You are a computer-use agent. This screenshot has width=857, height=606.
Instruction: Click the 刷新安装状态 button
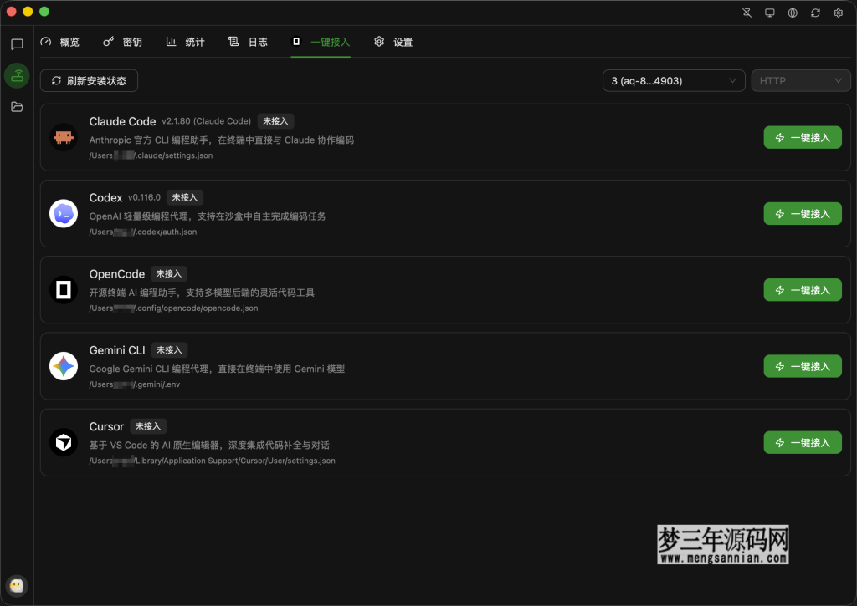89,81
